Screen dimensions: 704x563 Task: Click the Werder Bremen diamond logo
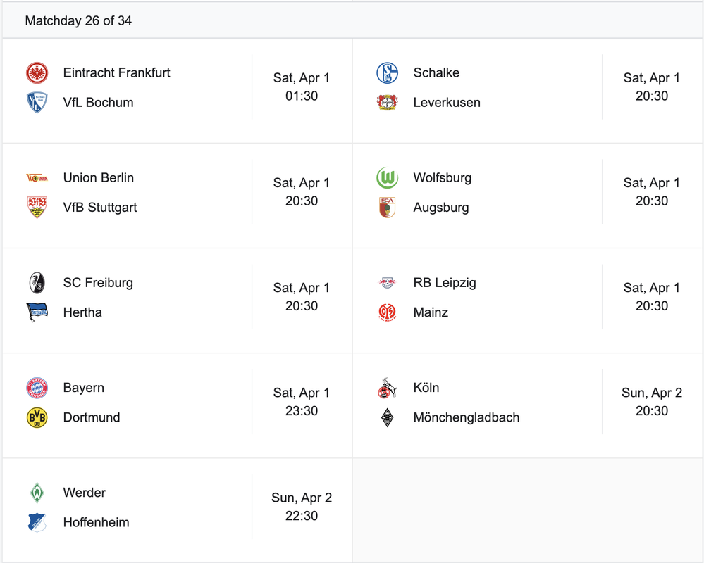[37, 493]
